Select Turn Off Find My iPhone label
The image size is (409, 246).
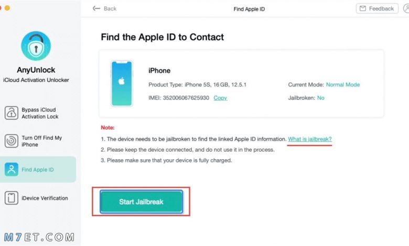click(x=42, y=141)
